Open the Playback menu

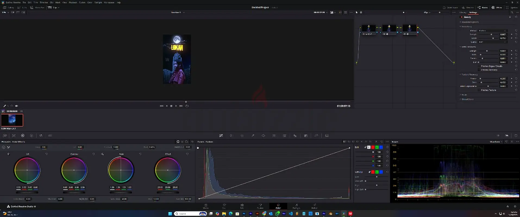pyautogui.click(x=73, y=2)
